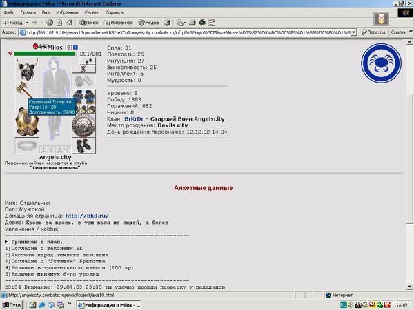Click the belt item slot

27,146
